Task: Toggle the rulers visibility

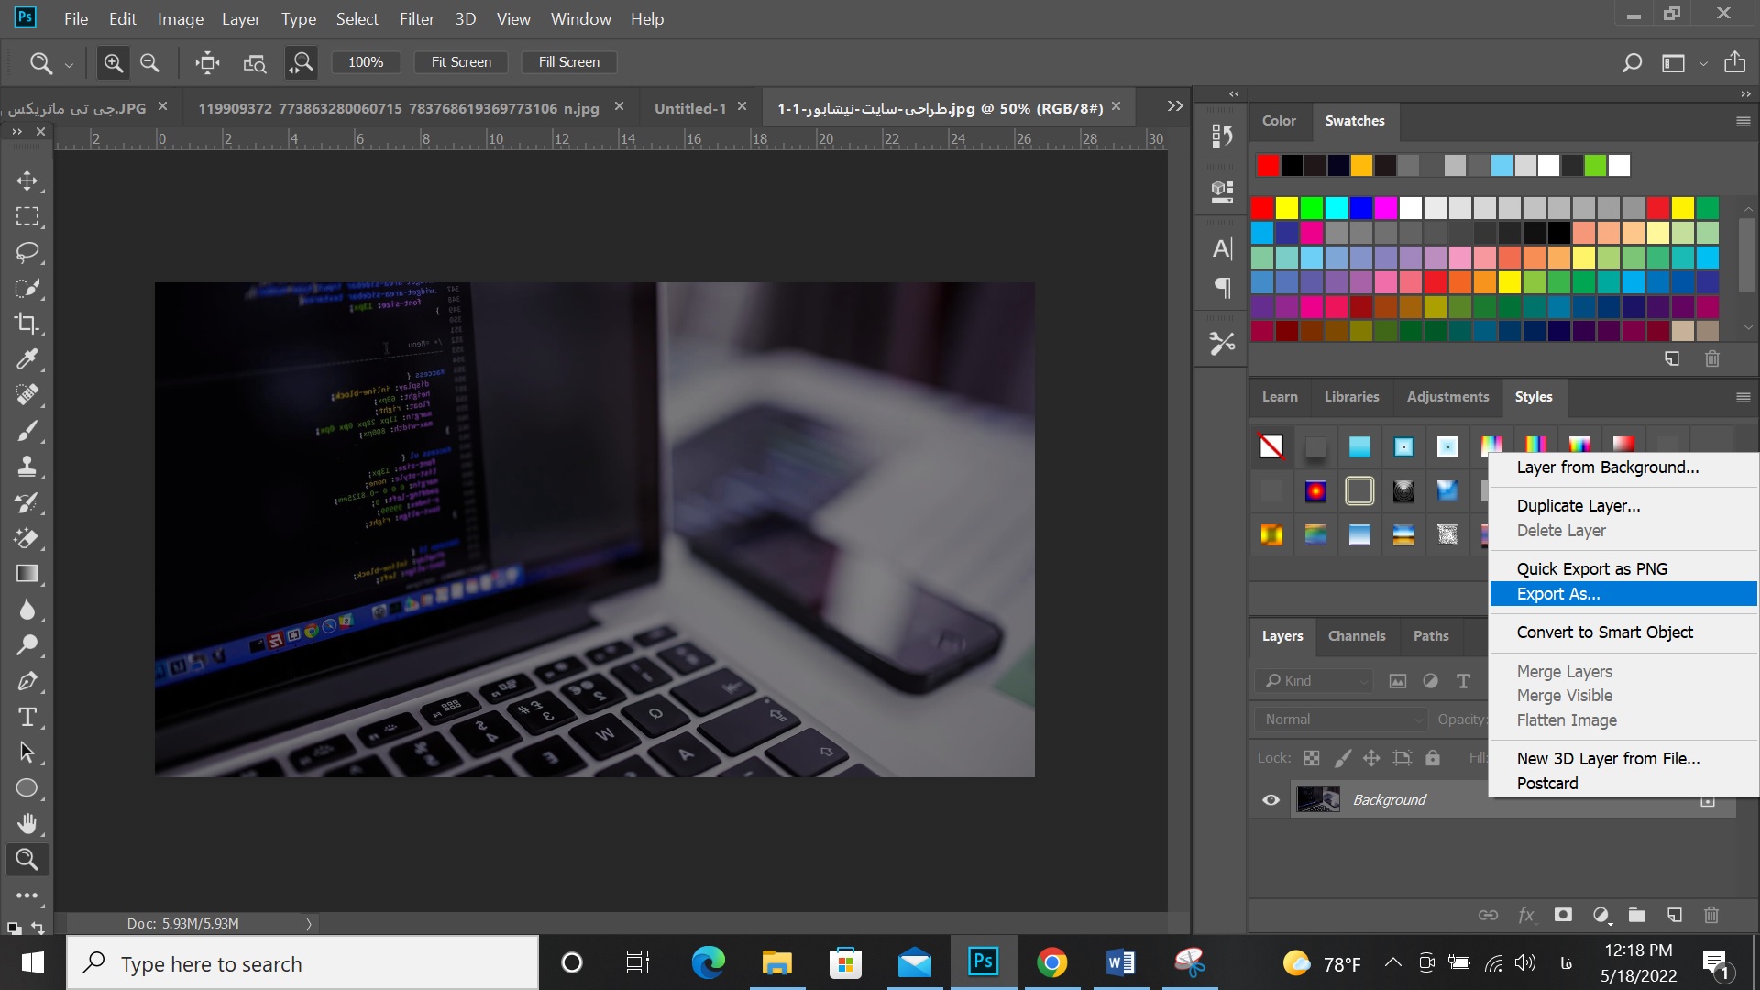Action: [511, 18]
